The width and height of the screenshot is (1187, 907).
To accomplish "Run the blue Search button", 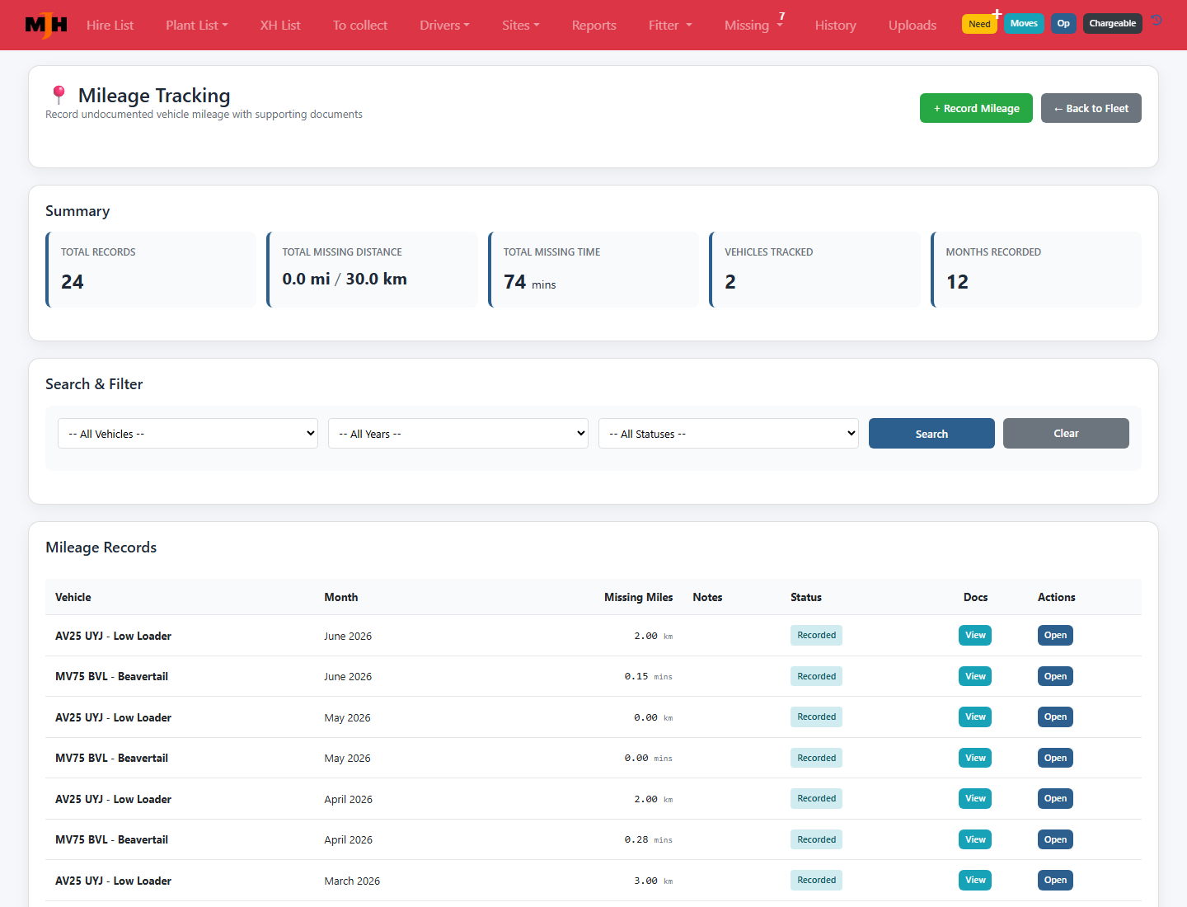I will [931, 434].
